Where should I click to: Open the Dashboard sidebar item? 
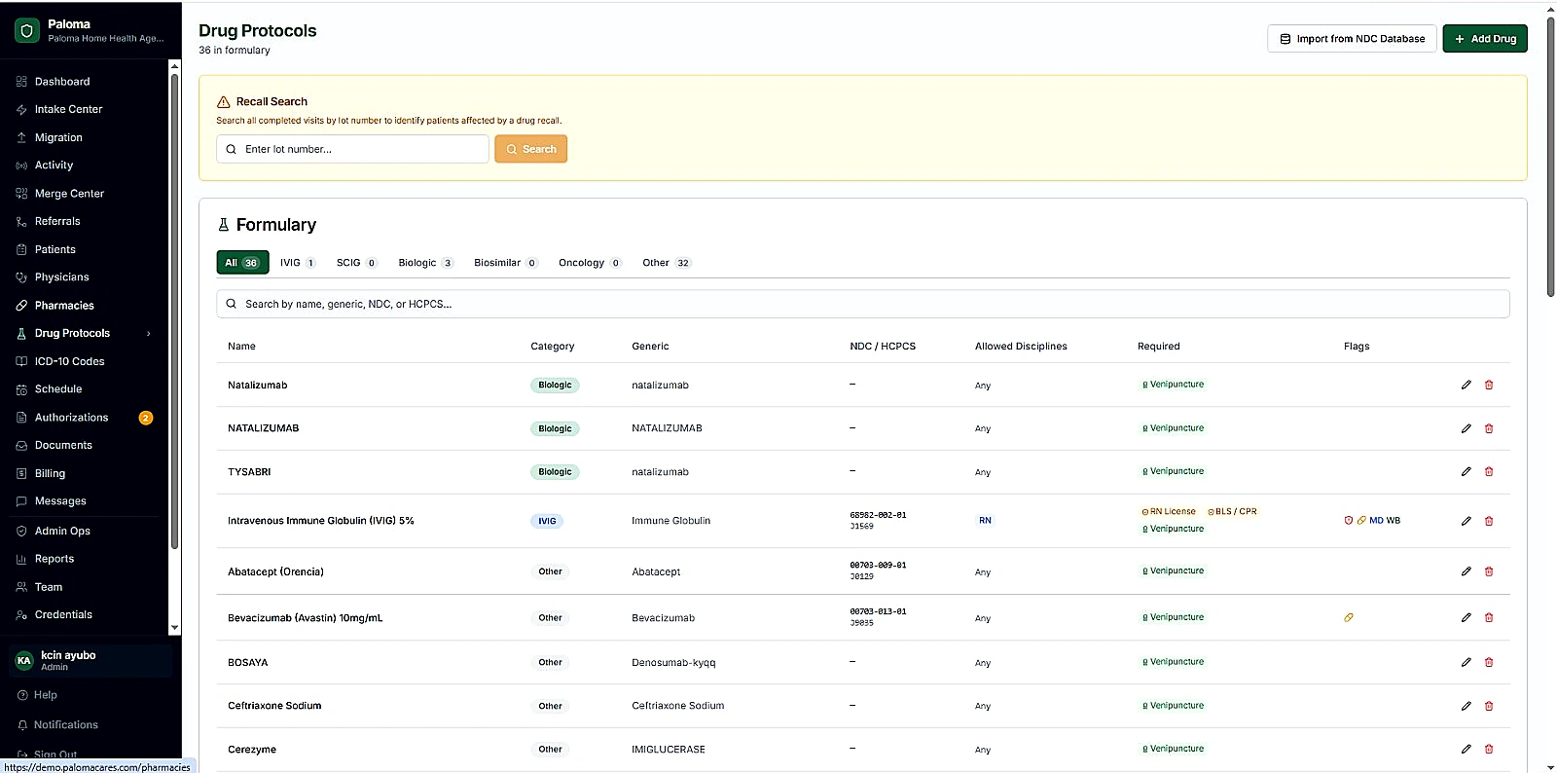click(x=62, y=82)
